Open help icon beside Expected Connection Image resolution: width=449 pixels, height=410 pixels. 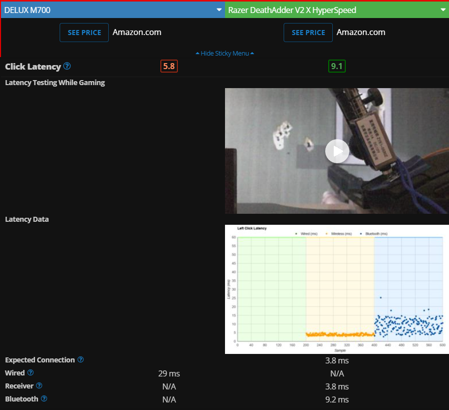click(81, 359)
